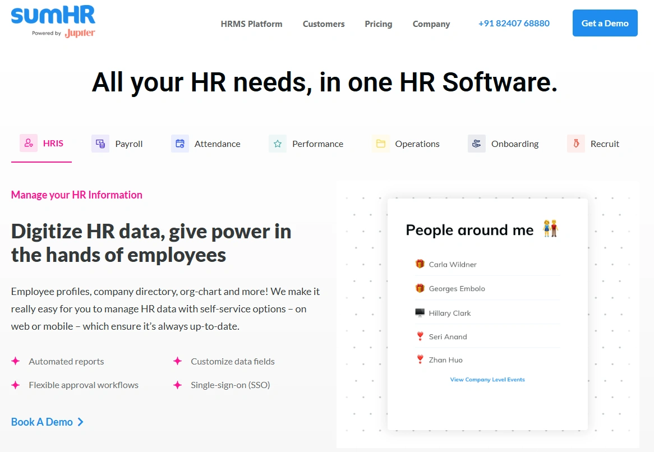The height and width of the screenshot is (452, 654).
Task: Click the Digitize HR data heading
Action: [x=151, y=243]
